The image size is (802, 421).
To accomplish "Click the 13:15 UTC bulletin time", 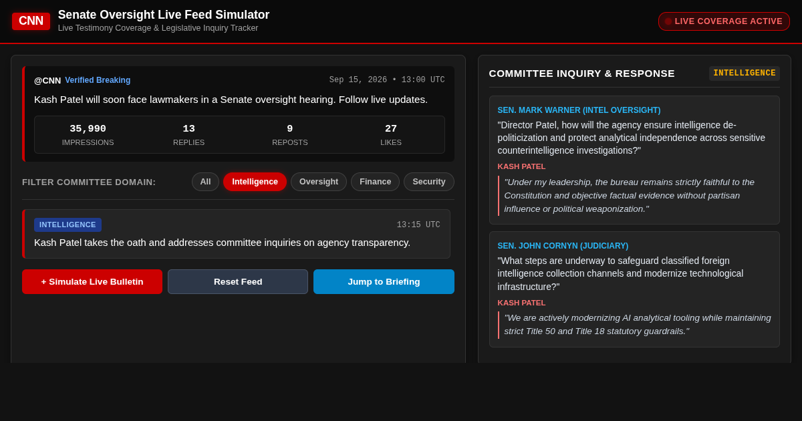I will coord(418,225).
